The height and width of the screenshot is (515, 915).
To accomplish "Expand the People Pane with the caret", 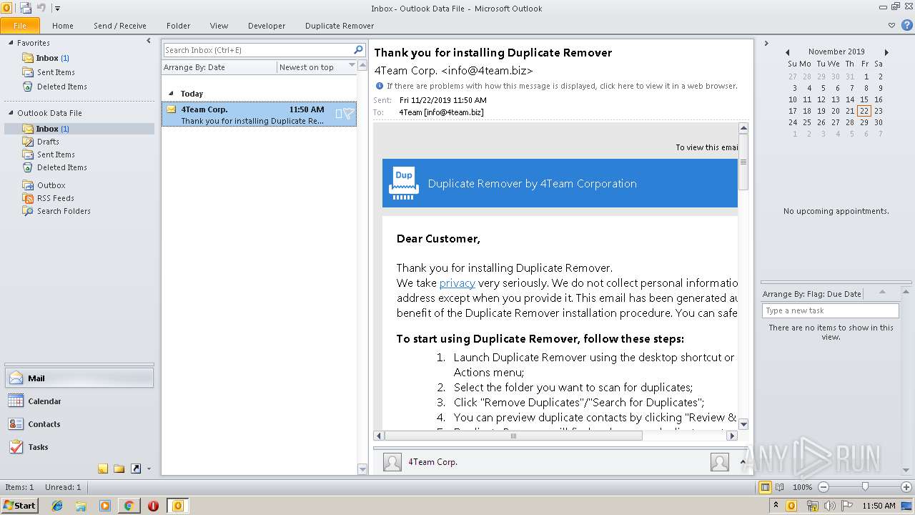I will pyautogui.click(x=743, y=462).
